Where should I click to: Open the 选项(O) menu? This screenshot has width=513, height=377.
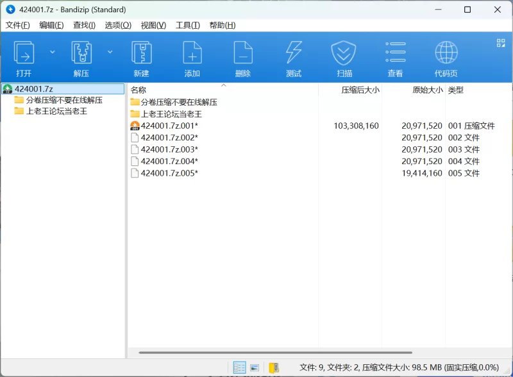pyautogui.click(x=118, y=25)
